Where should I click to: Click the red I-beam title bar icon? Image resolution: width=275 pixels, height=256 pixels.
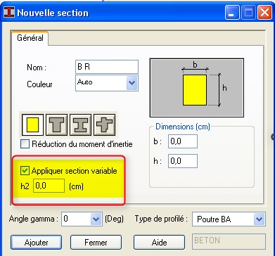pyautogui.click(x=9, y=12)
